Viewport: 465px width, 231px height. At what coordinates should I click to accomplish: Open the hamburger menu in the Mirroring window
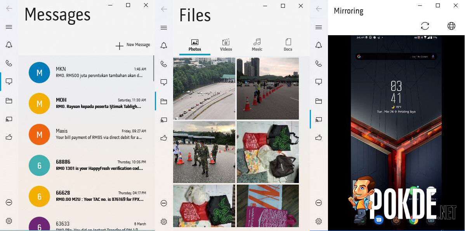click(x=319, y=27)
